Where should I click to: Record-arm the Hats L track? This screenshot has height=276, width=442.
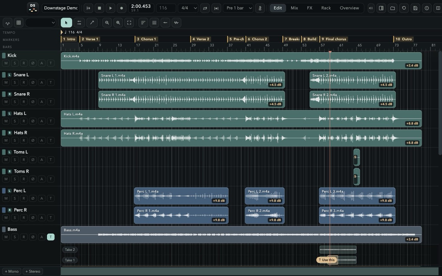[24, 121]
